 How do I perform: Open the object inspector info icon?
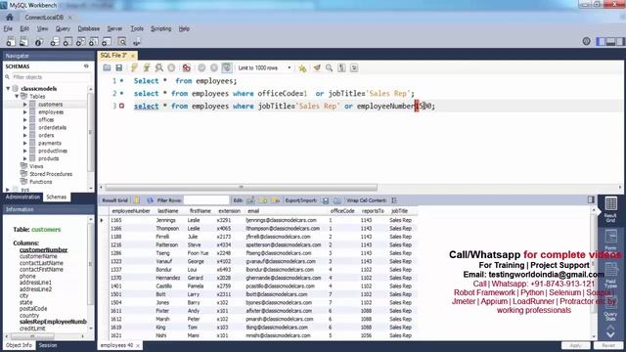click(39, 41)
